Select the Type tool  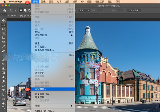(3, 90)
